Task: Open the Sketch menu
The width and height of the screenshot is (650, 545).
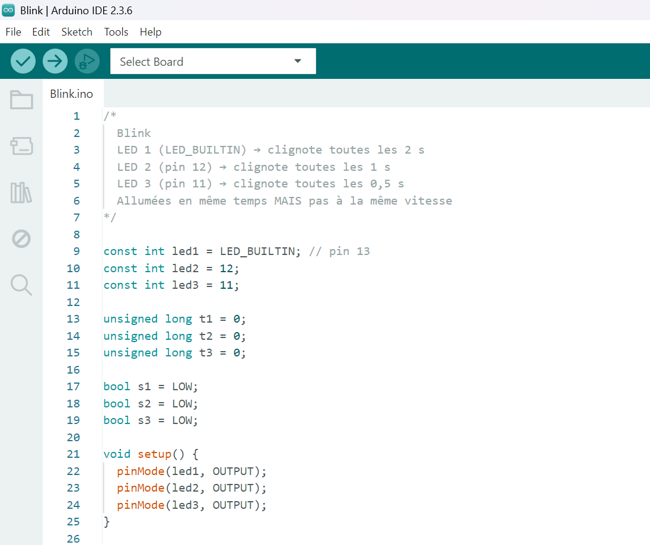Action: pyautogui.click(x=77, y=32)
